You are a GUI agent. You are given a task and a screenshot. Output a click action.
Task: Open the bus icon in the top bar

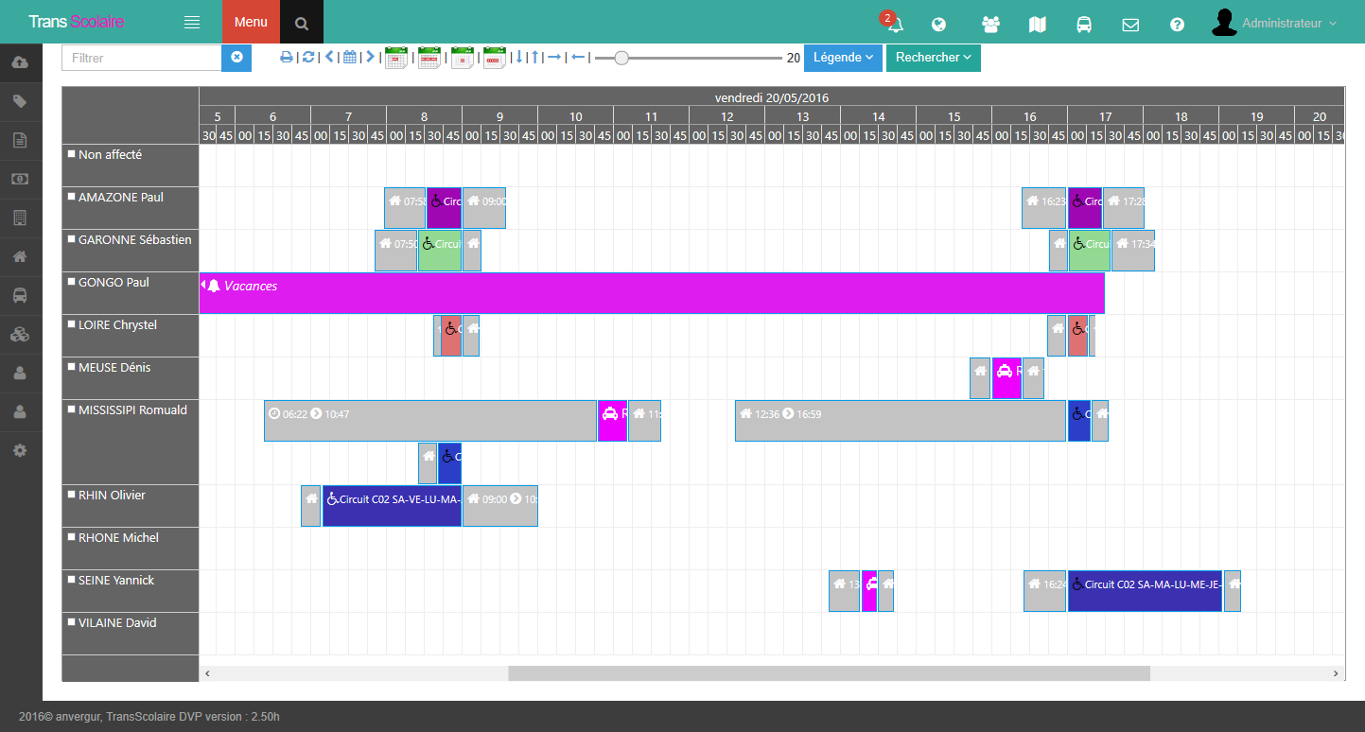click(1084, 25)
